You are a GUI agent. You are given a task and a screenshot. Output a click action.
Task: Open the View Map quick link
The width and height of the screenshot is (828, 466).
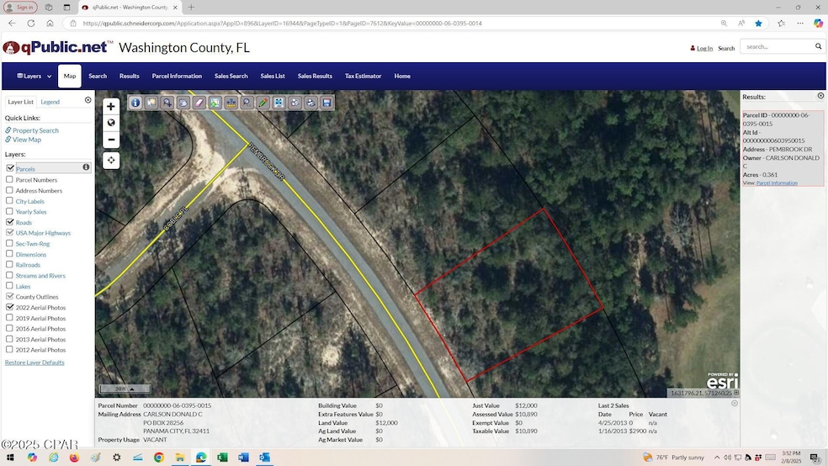(x=26, y=140)
